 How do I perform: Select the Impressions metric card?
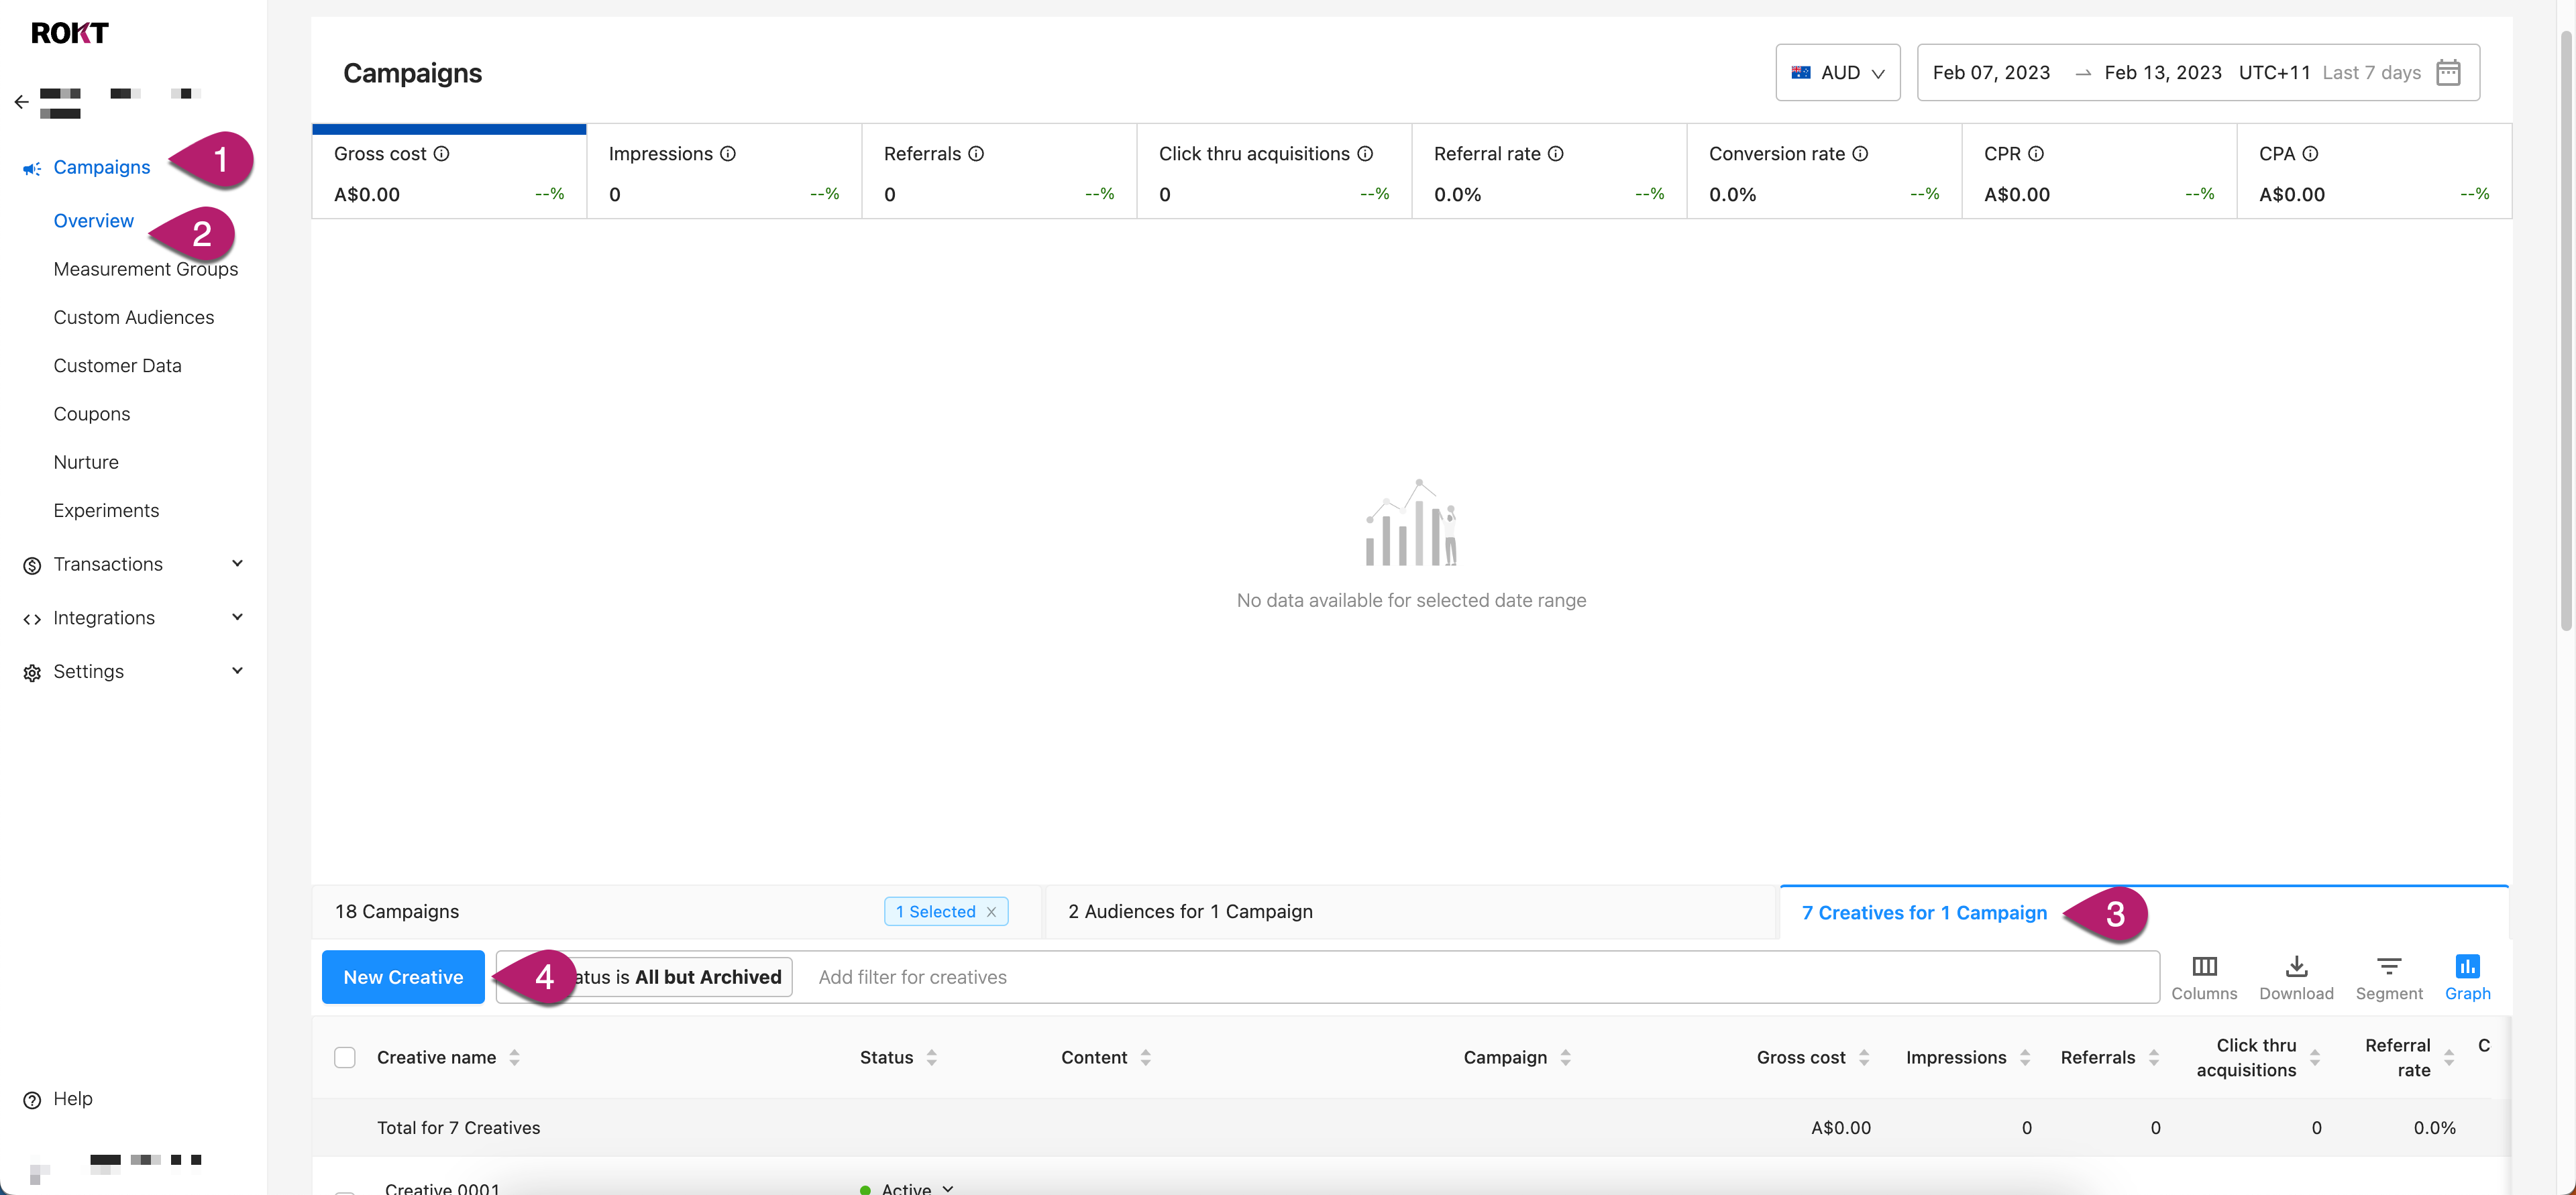(724, 171)
